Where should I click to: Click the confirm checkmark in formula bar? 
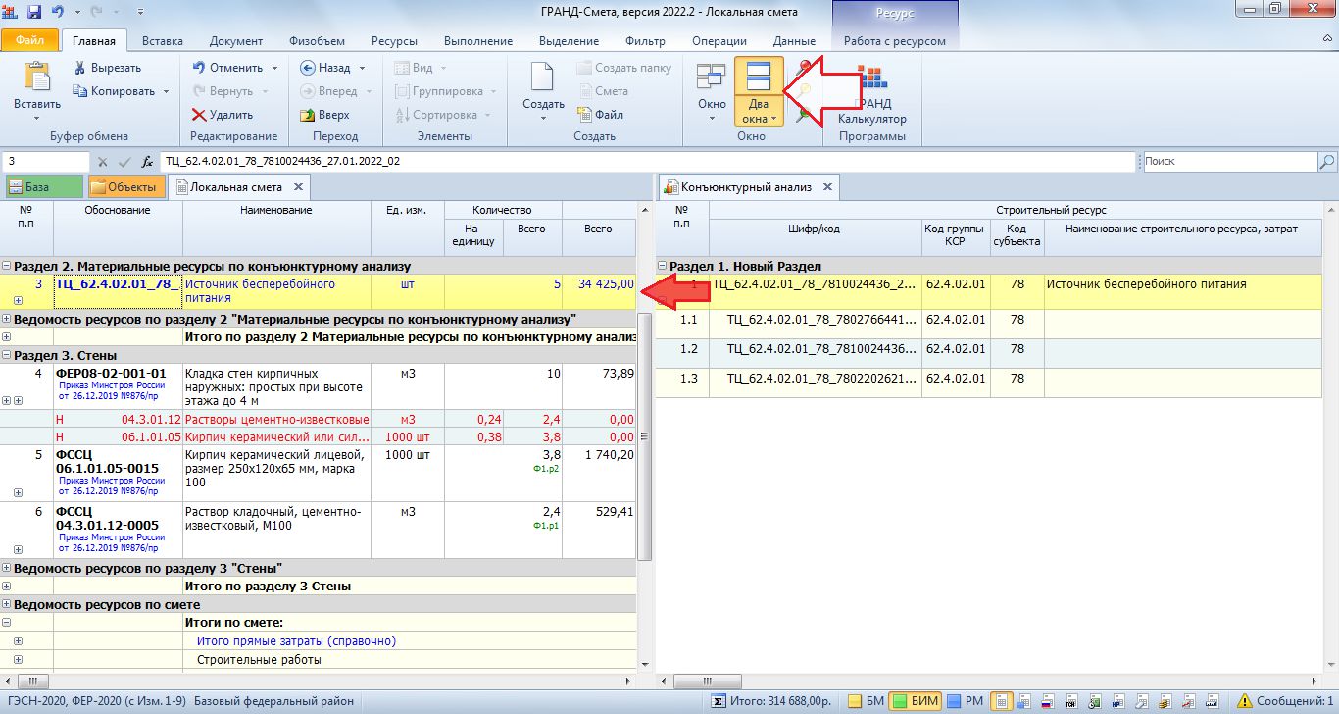[x=124, y=161]
